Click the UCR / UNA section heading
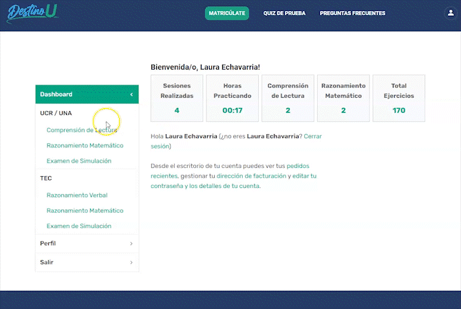The width and height of the screenshot is (461, 309). click(x=56, y=113)
